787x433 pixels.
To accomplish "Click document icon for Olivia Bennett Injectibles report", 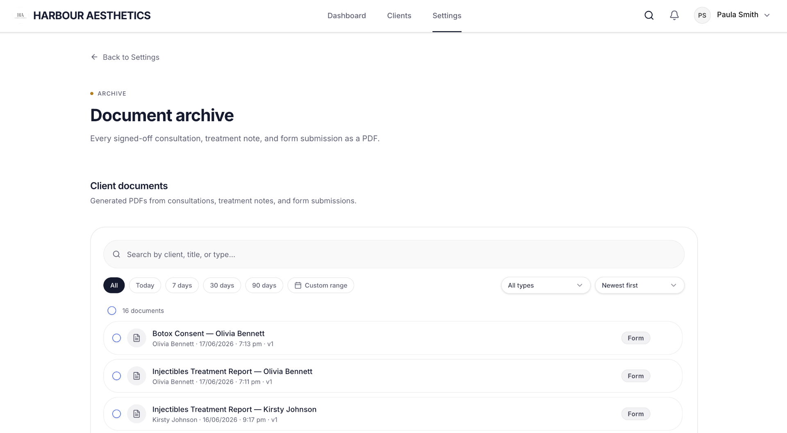I will point(136,376).
